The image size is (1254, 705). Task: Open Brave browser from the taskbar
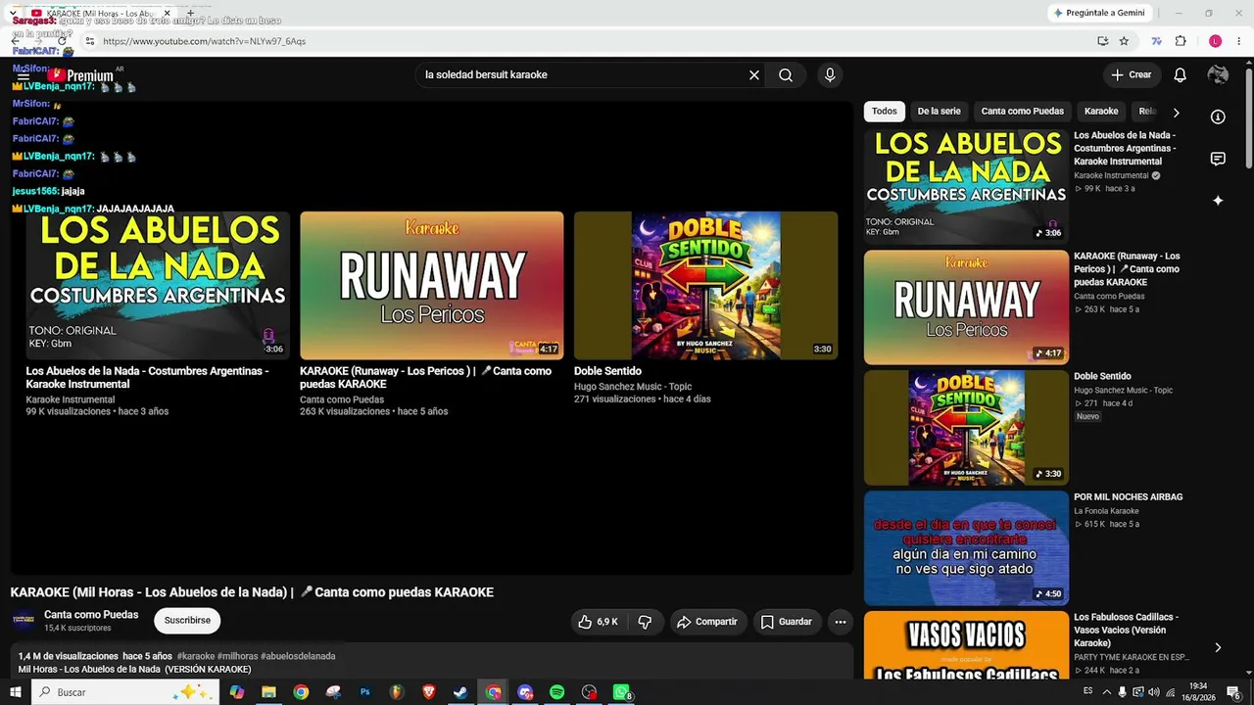(428, 692)
